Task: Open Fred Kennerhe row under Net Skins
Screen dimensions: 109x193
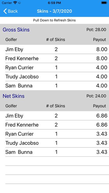Action: pyautogui.click(x=54, y=125)
